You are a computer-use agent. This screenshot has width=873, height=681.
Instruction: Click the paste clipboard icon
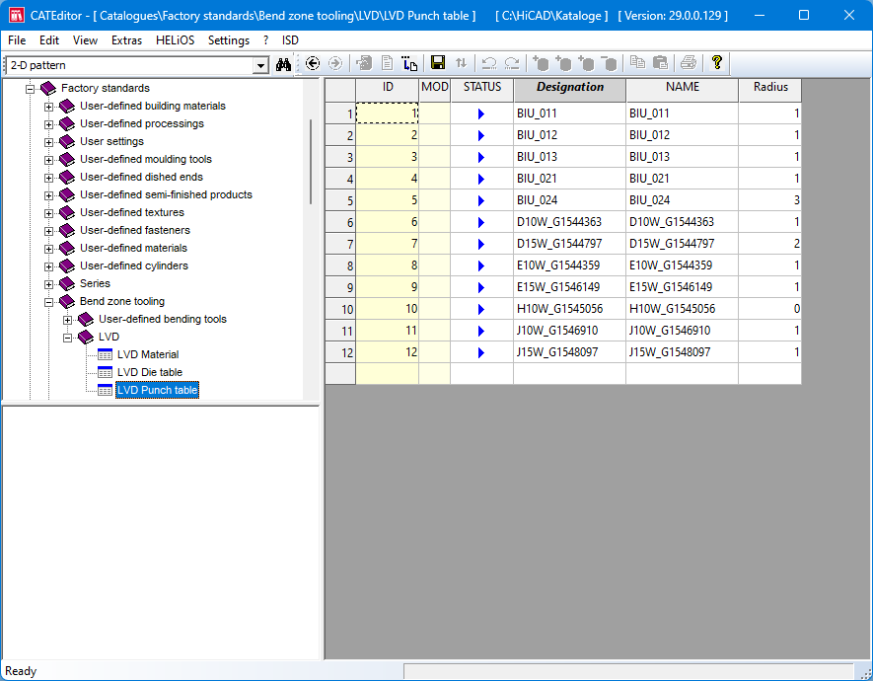point(660,63)
